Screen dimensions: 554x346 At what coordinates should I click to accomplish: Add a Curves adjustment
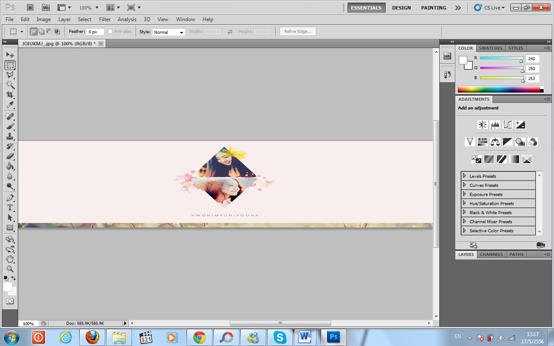(507, 125)
